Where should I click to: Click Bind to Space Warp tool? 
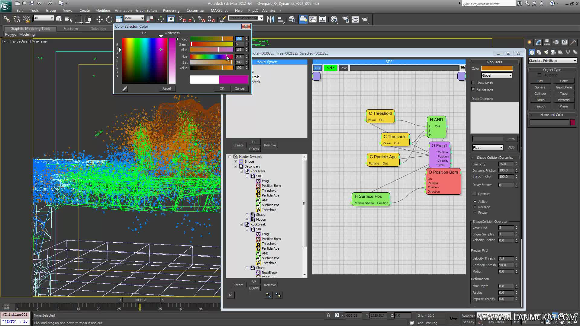(27, 19)
